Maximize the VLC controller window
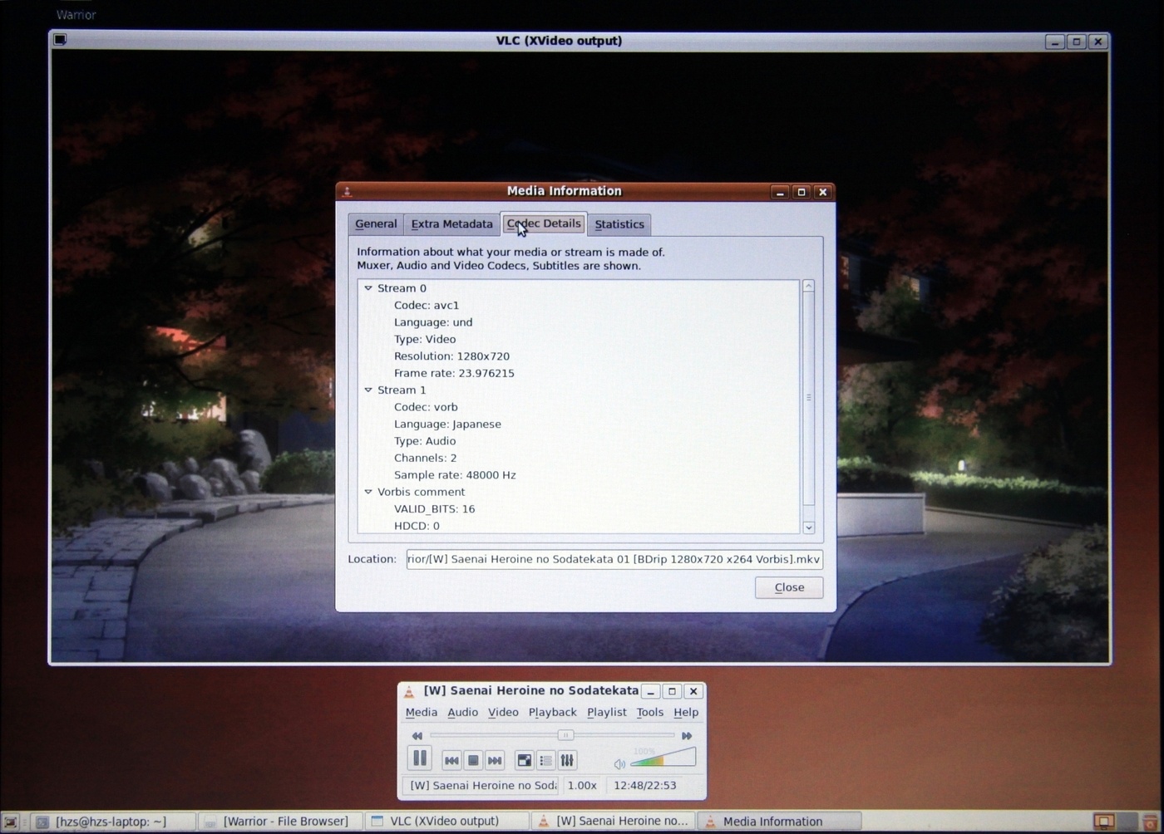The height and width of the screenshot is (834, 1164). tap(673, 691)
